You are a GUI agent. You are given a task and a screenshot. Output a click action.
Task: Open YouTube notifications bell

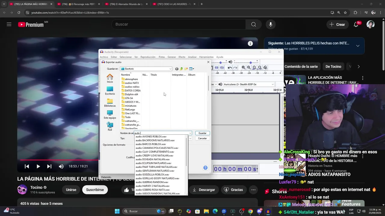click(356, 24)
